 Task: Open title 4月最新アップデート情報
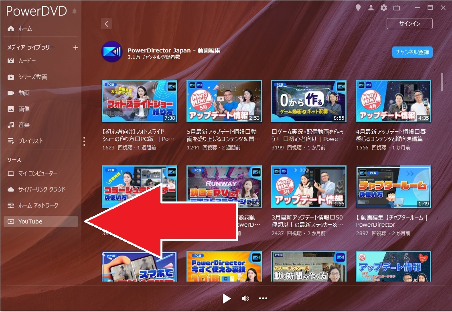tap(392, 135)
